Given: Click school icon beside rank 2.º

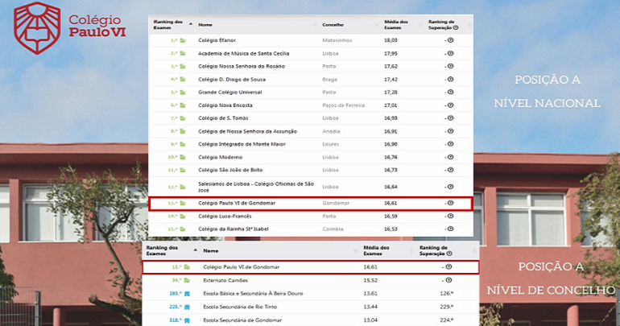Looking at the screenshot, I should (183, 53).
